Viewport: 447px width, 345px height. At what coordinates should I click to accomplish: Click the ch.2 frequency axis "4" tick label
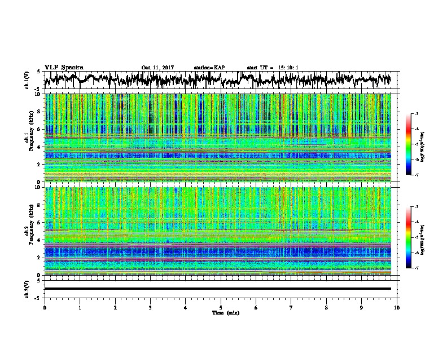(40, 240)
